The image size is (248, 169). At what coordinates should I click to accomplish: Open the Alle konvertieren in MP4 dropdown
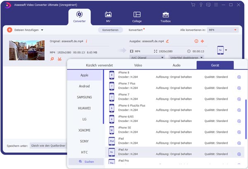(x=223, y=30)
